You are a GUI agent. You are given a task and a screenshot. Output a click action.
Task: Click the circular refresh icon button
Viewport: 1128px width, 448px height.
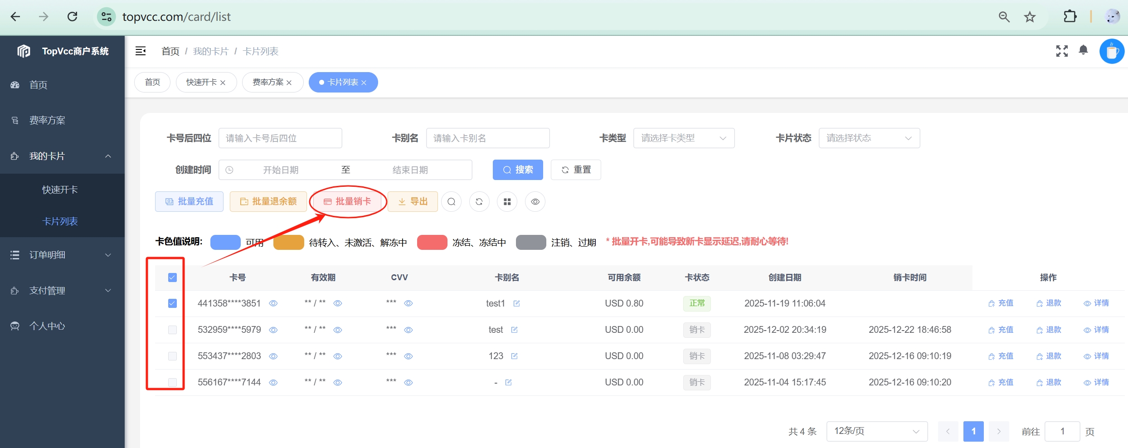point(479,202)
